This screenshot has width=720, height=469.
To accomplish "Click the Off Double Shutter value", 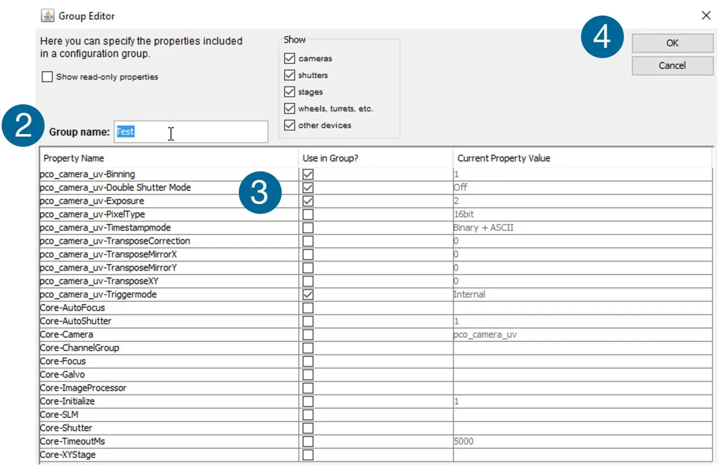I will click(x=583, y=187).
